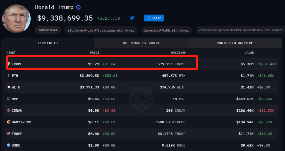Click the -$22.80K CONAN value change
Viewport: 285px width, 151px height.
pos(266,110)
